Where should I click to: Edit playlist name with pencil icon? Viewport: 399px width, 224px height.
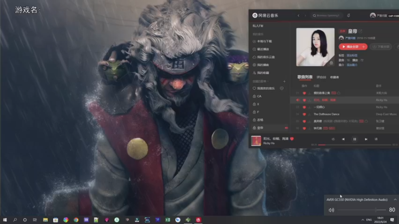360,31
